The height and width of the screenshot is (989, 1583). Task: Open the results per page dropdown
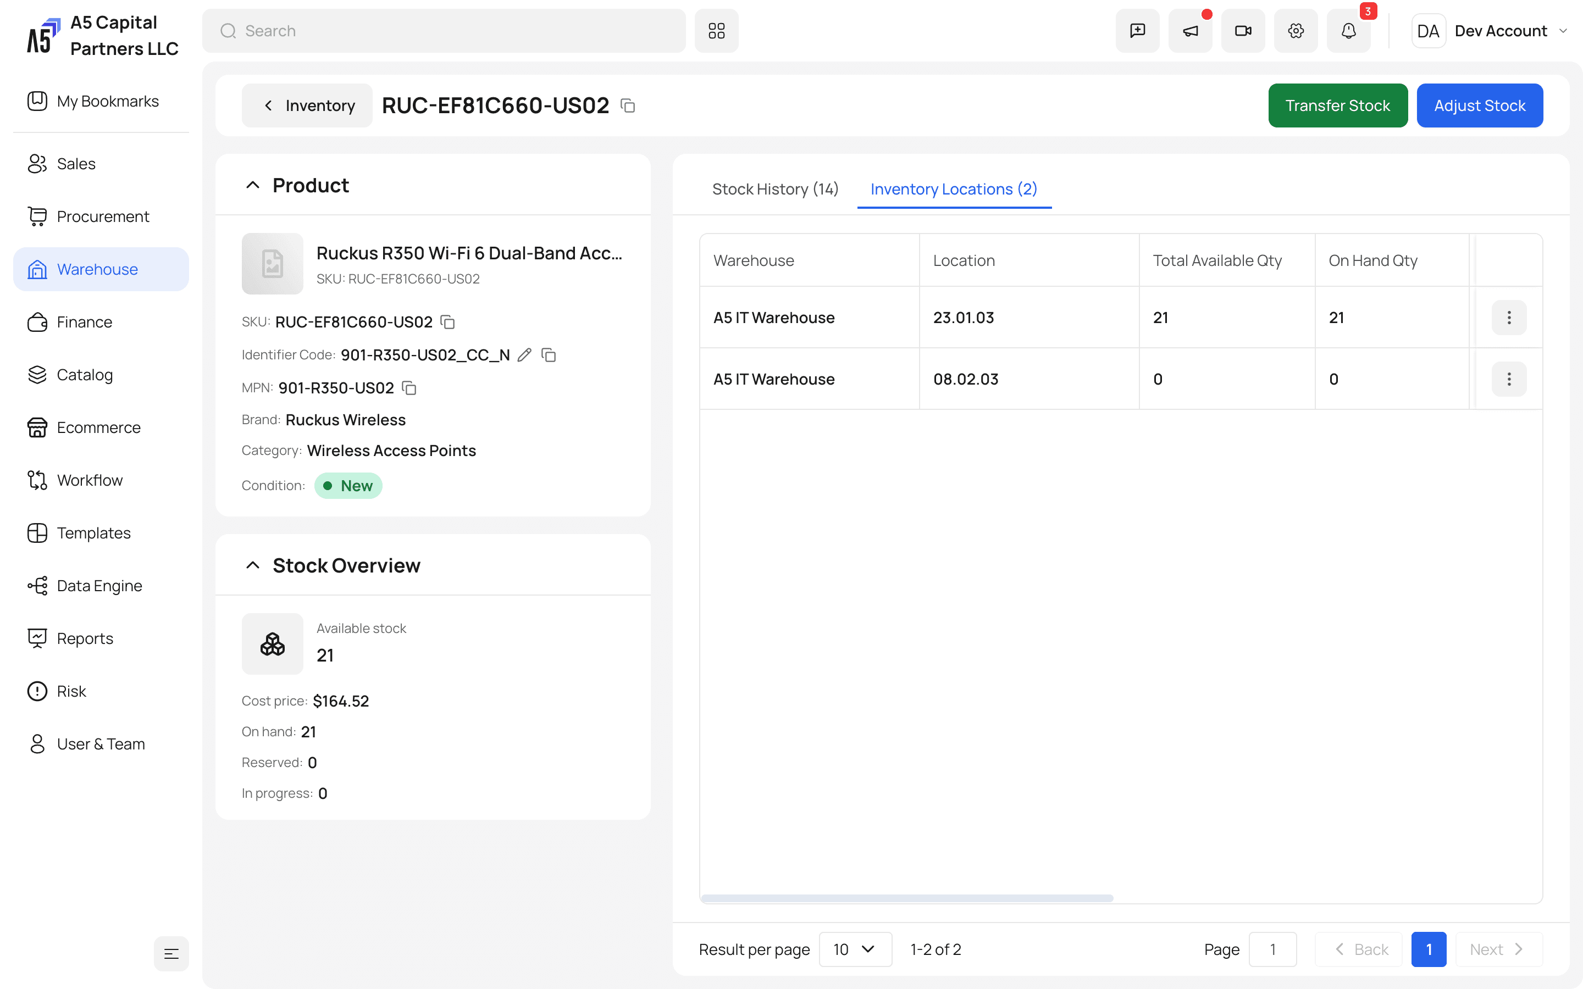click(x=855, y=949)
